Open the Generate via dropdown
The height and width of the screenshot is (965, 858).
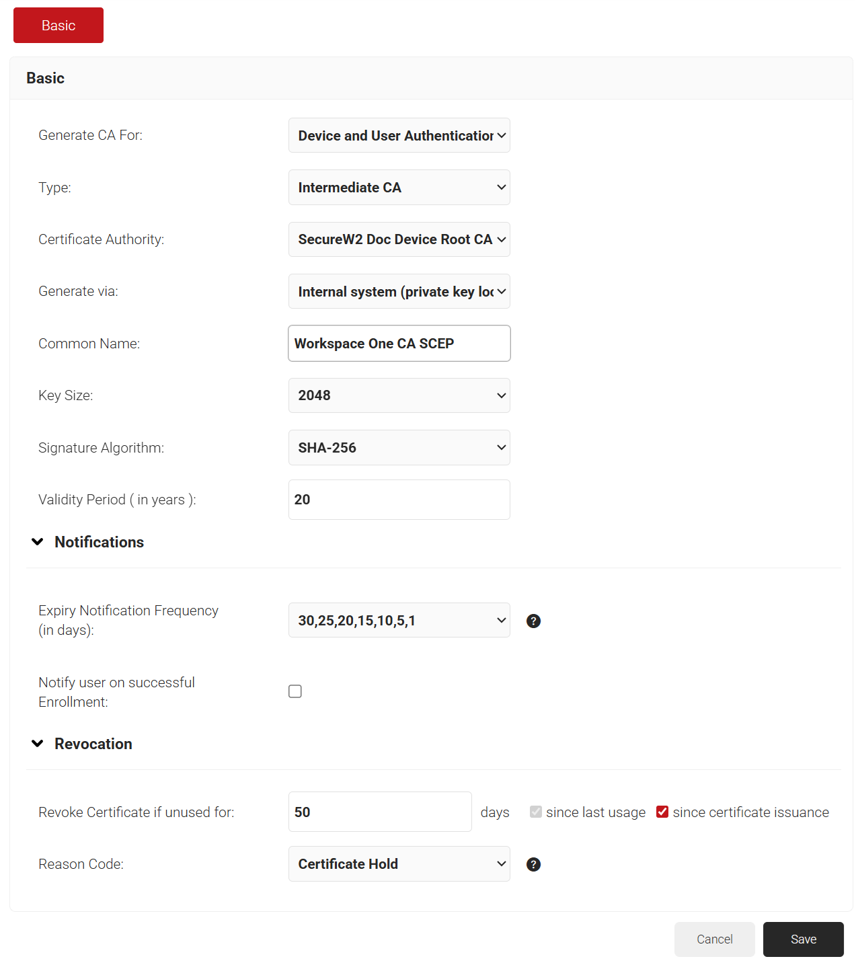[399, 292]
